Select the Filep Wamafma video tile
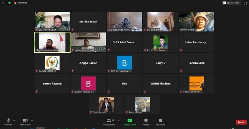 (52, 42)
